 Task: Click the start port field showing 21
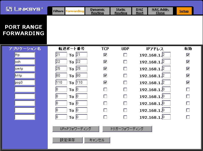61,55
